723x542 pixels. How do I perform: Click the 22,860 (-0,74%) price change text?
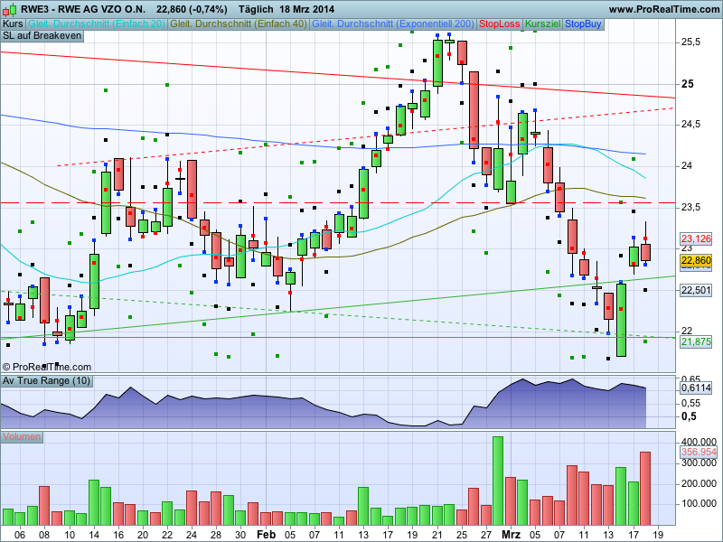coord(192,9)
